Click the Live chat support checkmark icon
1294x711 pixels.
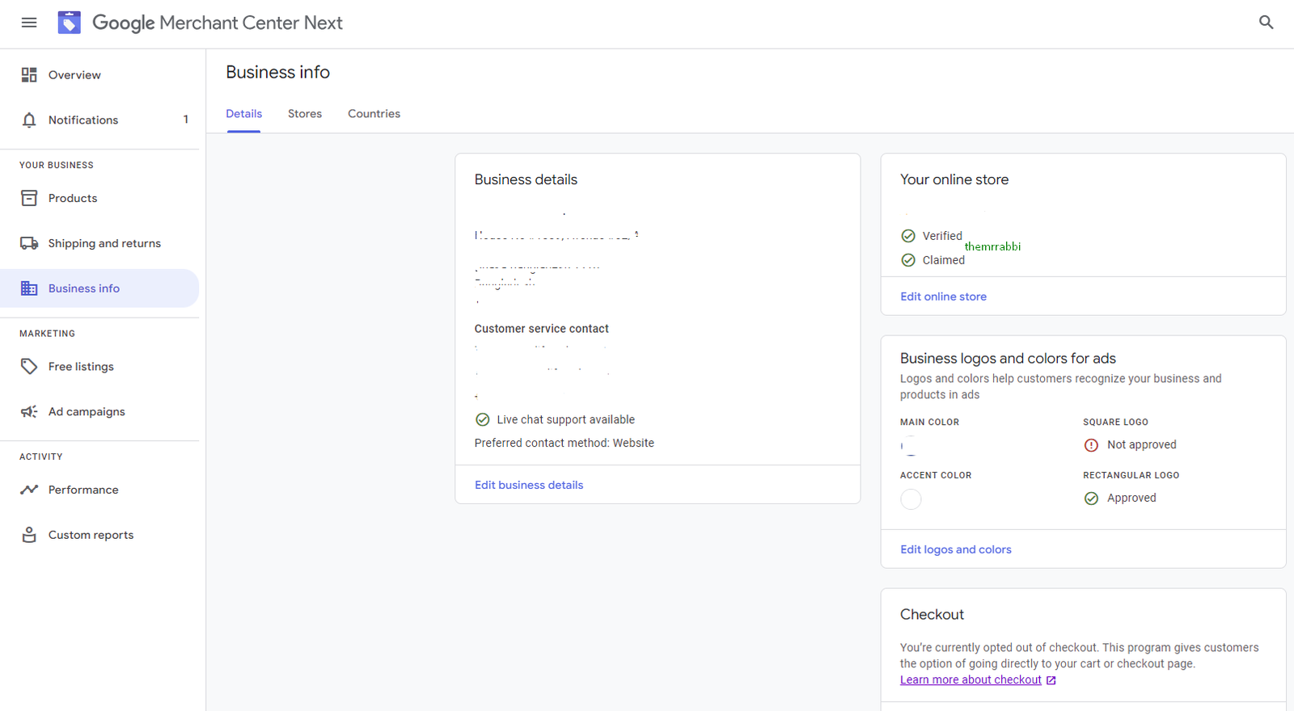(x=483, y=419)
